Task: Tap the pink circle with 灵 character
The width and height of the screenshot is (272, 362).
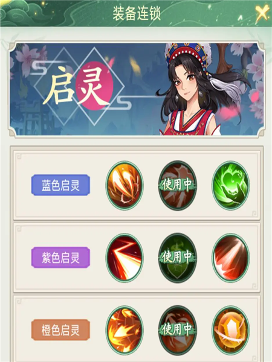Action: click(94, 85)
